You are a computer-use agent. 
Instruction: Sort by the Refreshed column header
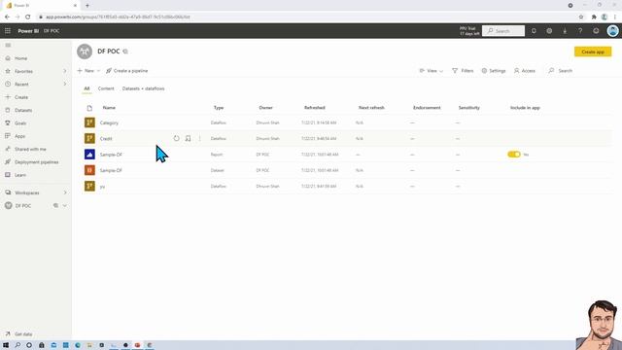[x=315, y=108]
